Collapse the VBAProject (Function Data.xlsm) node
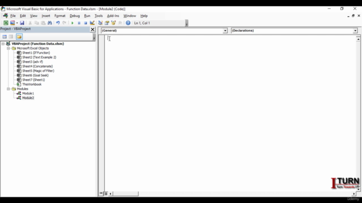 point(3,43)
